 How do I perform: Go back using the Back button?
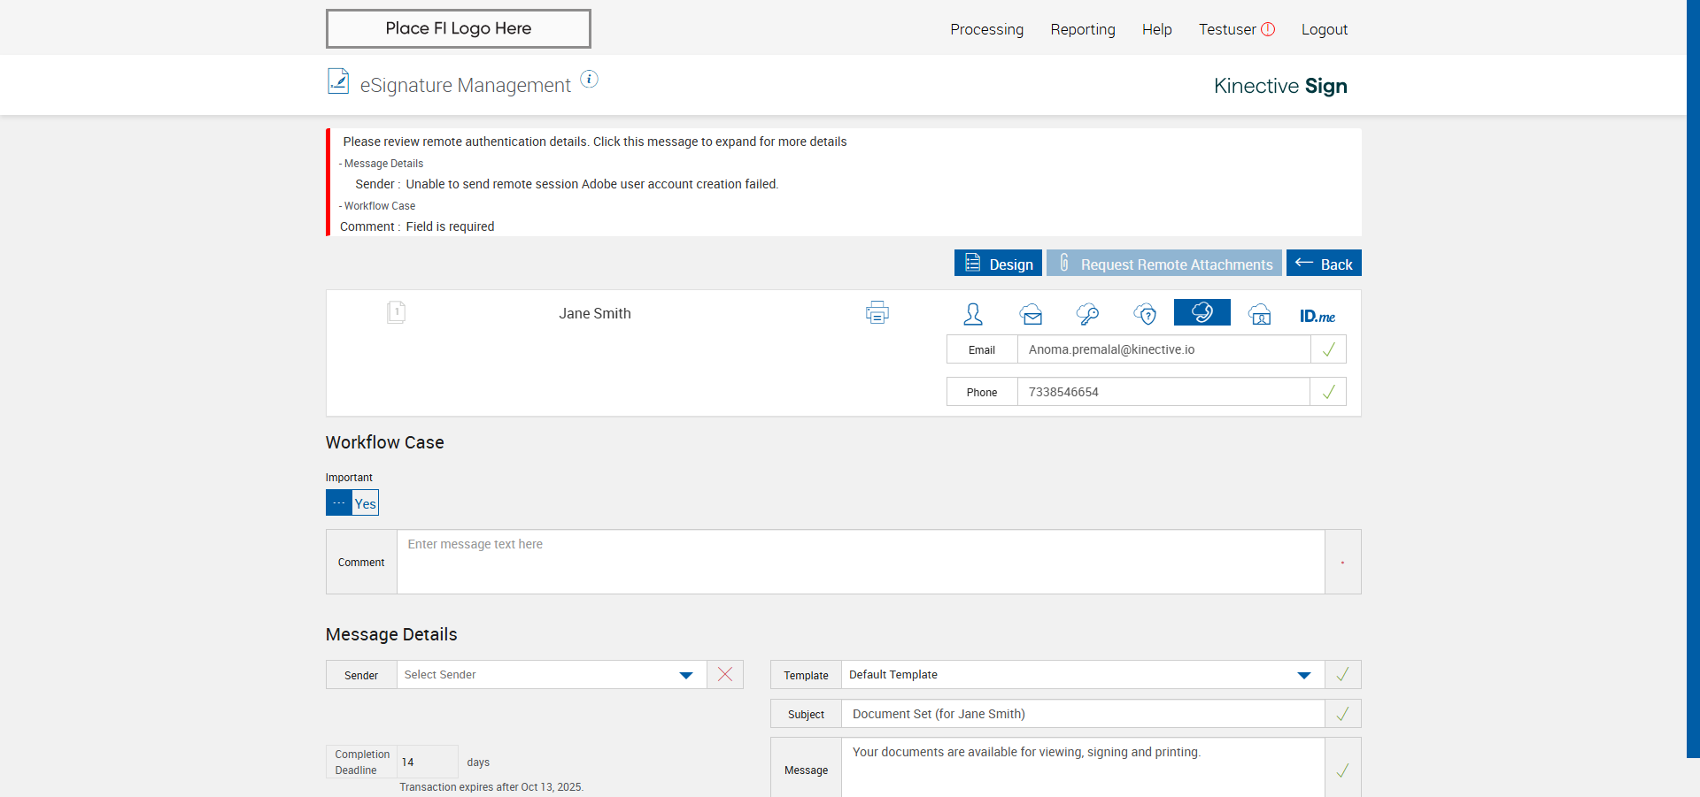[x=1324, y=264]
